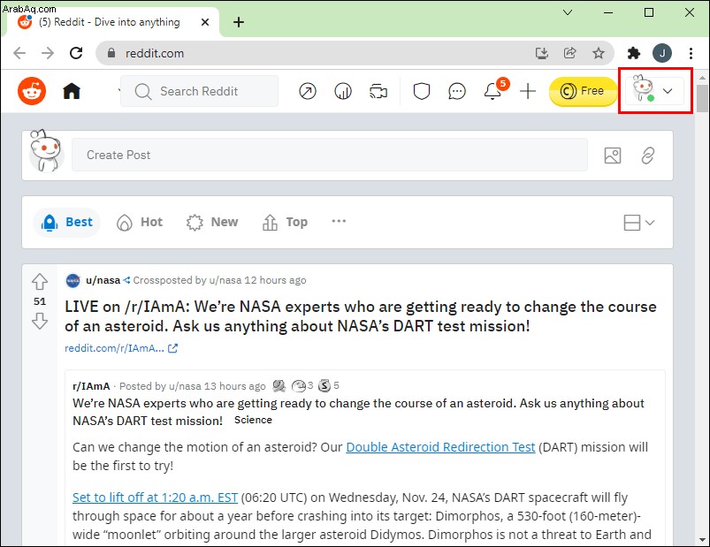The image size is (710, 547).
Task: Open the tab search chevron
Action: click(x=568, y=12)
